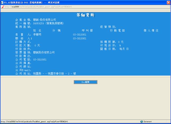This screenshot has width=171, height=124.
Task: Click the page icon in the address bar
Action: pos(2,7)
